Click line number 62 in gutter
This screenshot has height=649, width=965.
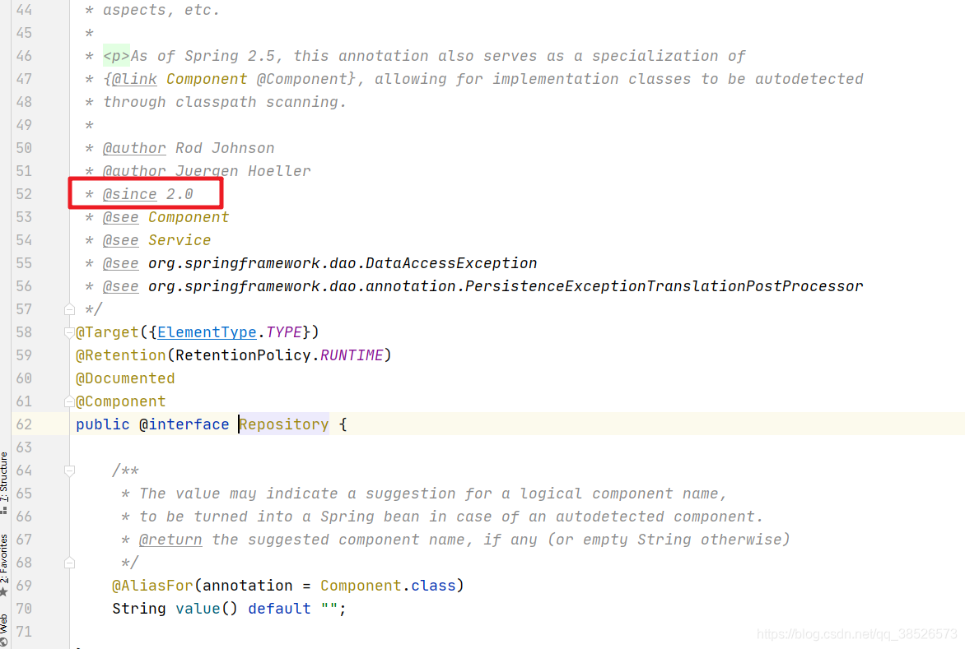coord(24,424)
